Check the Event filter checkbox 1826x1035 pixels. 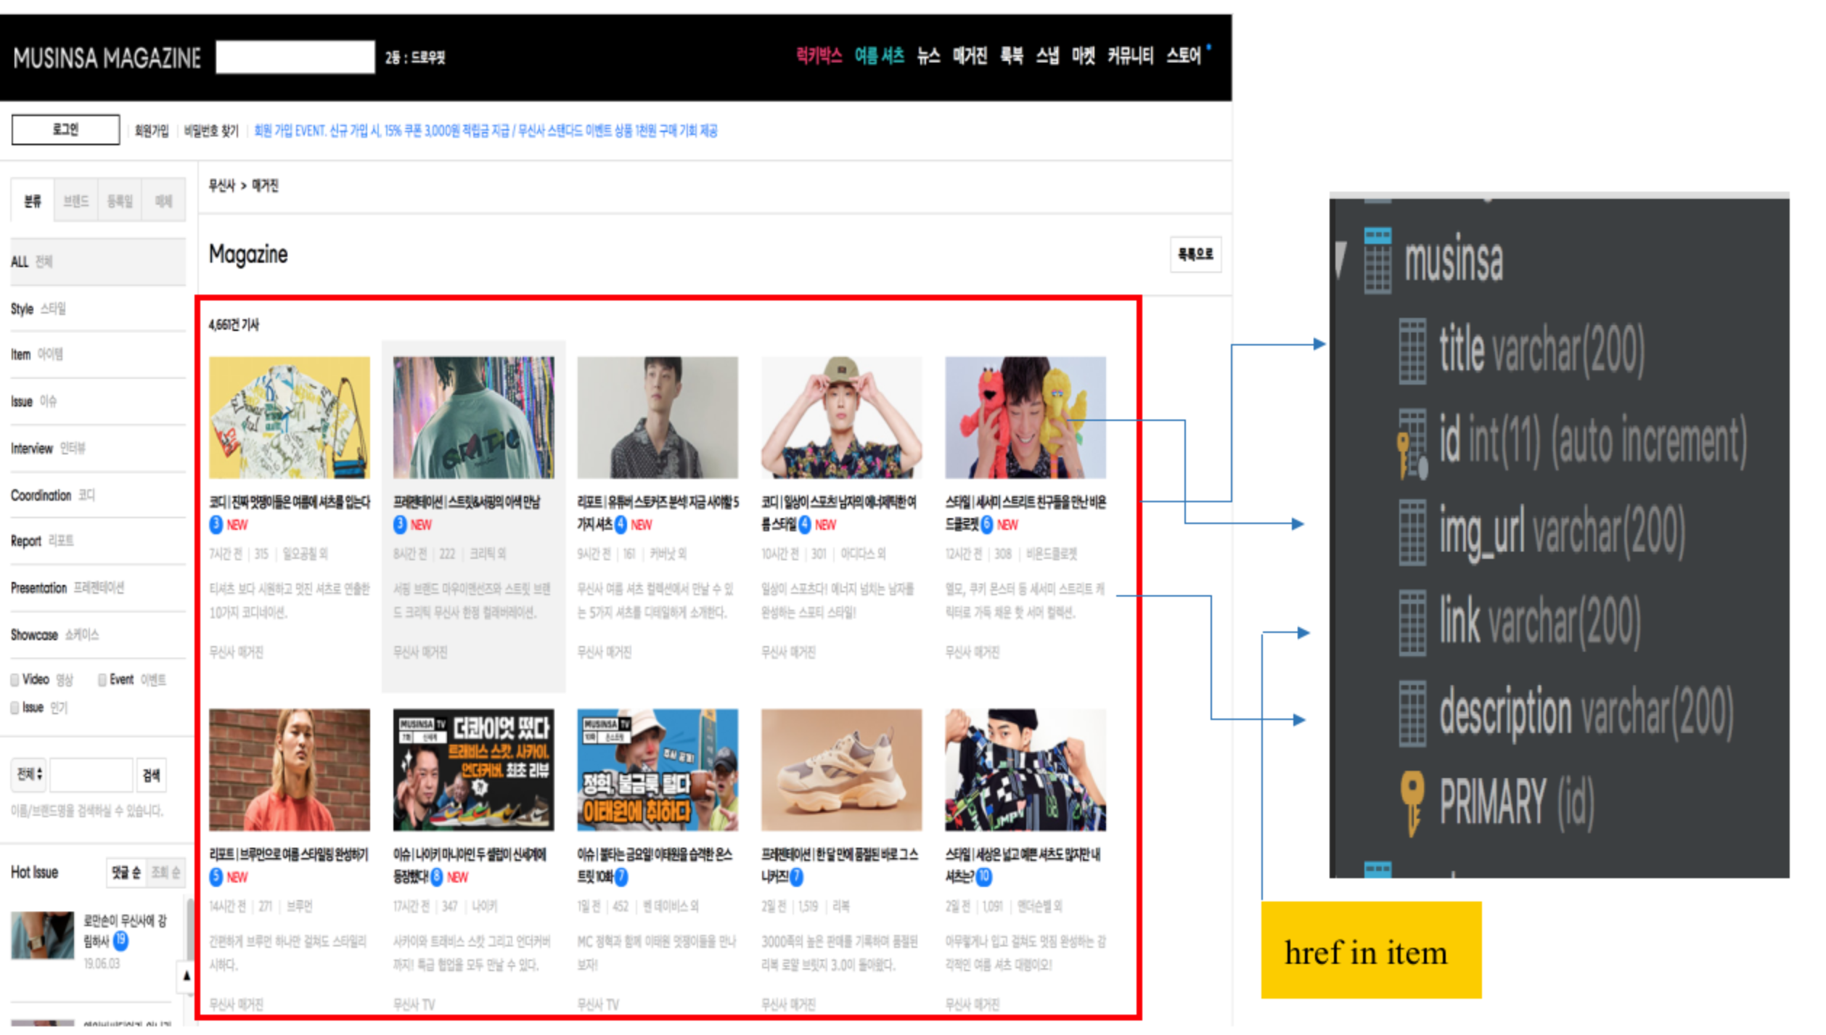[102, 679]
